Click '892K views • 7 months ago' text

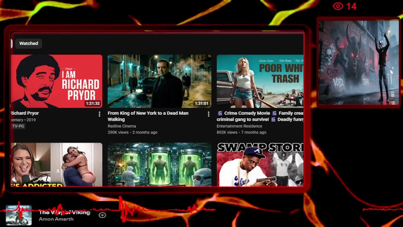click(x=241, y=132)
